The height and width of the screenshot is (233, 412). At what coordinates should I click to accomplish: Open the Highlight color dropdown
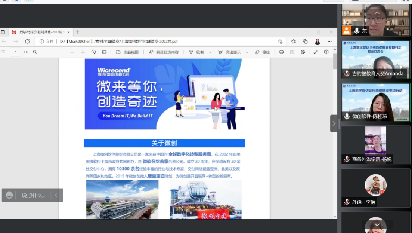(247, 52)
